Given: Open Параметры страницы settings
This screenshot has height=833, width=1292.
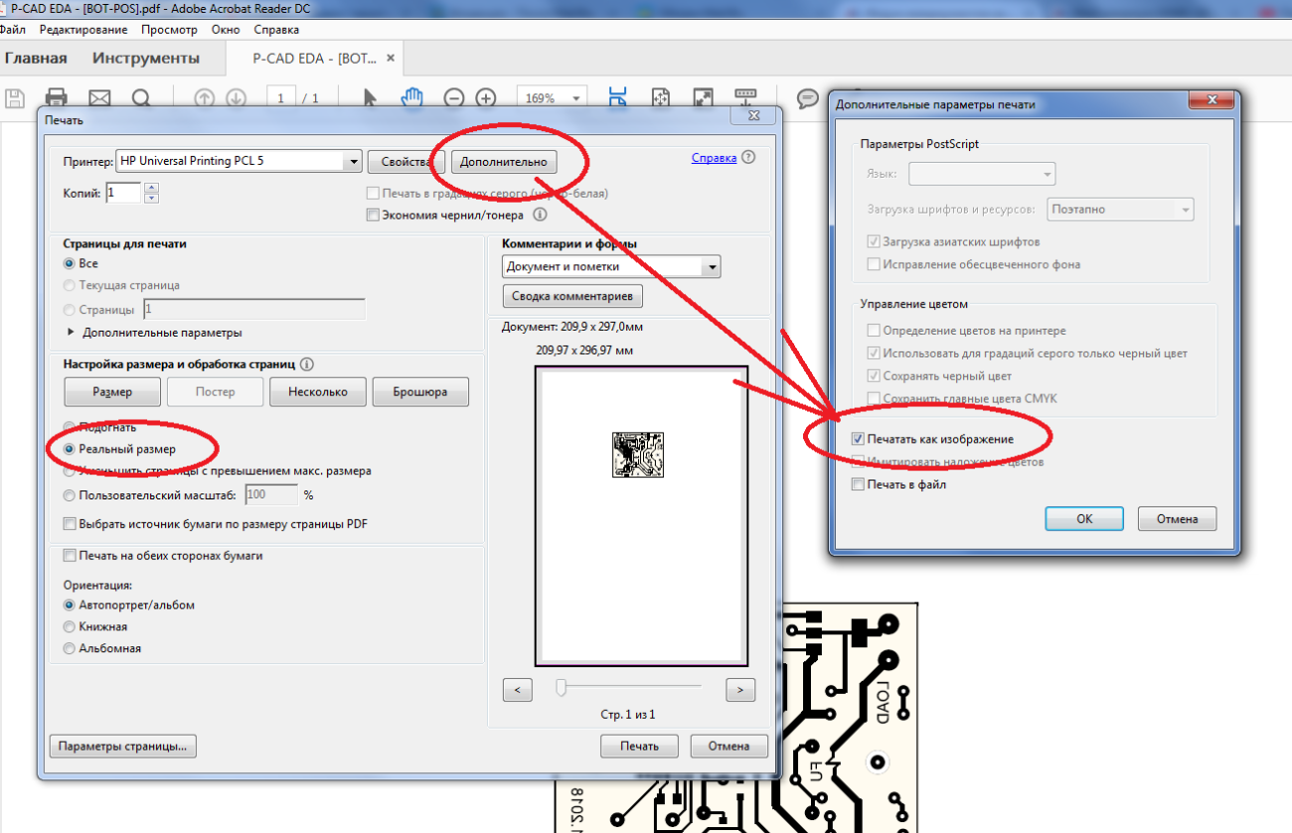Looking at the screenshot, I should [x=123, y=746].
